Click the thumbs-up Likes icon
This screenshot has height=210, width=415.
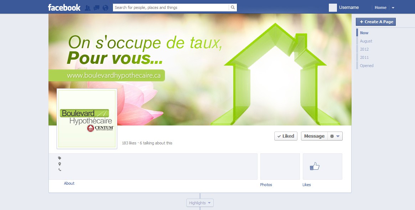click(315, 166)
